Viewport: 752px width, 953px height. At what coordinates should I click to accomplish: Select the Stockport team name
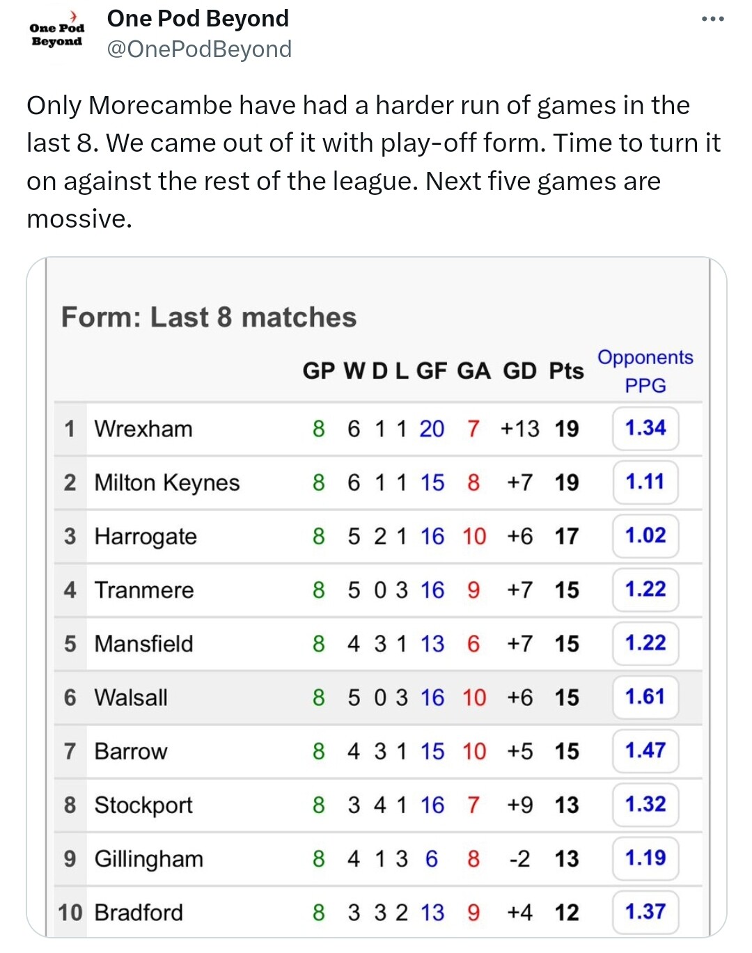click(x=143, y=805)
